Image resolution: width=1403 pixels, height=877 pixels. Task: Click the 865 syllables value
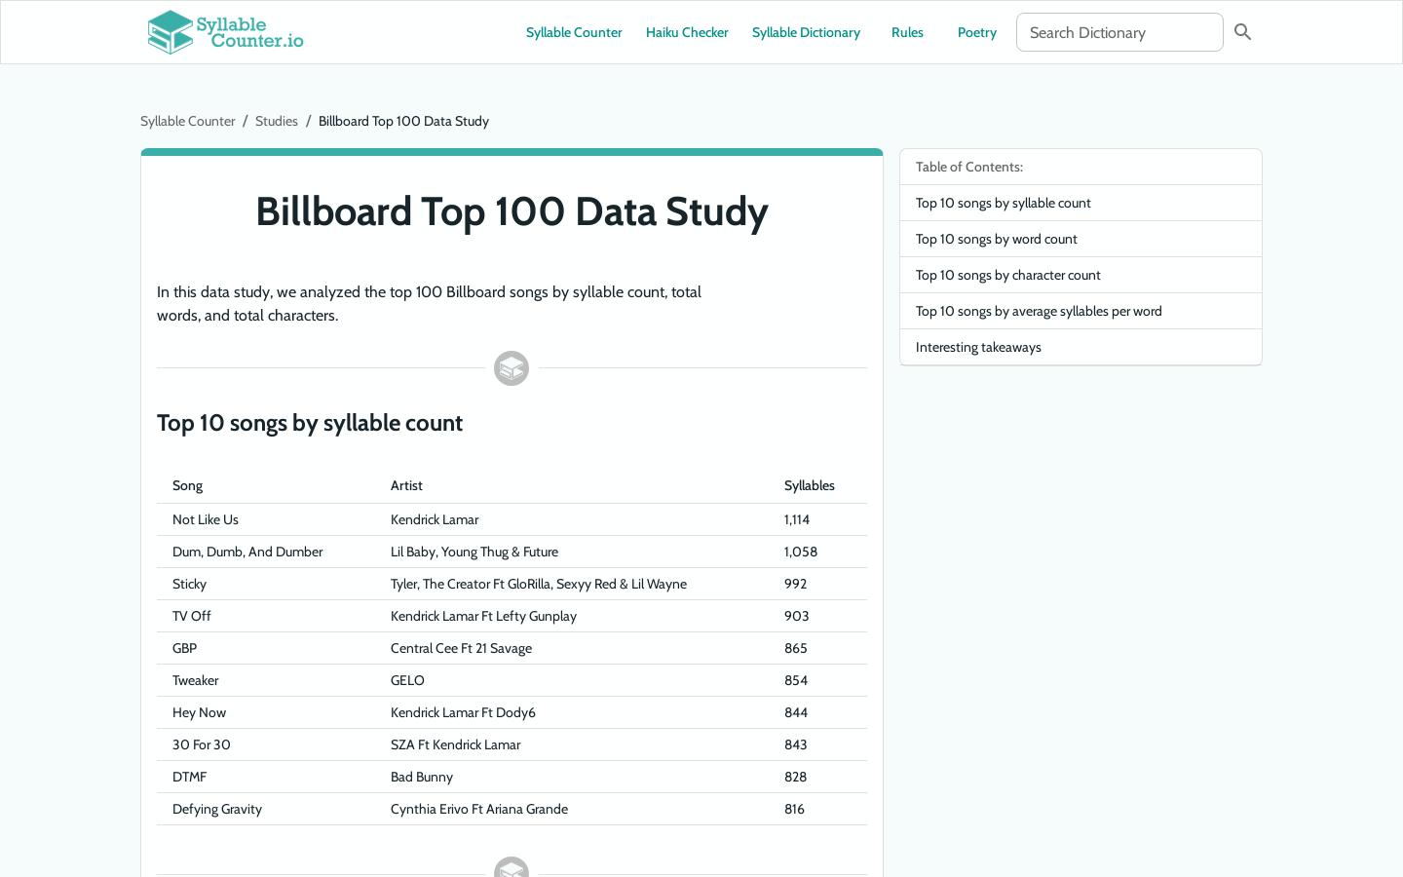tap(796, 648)
